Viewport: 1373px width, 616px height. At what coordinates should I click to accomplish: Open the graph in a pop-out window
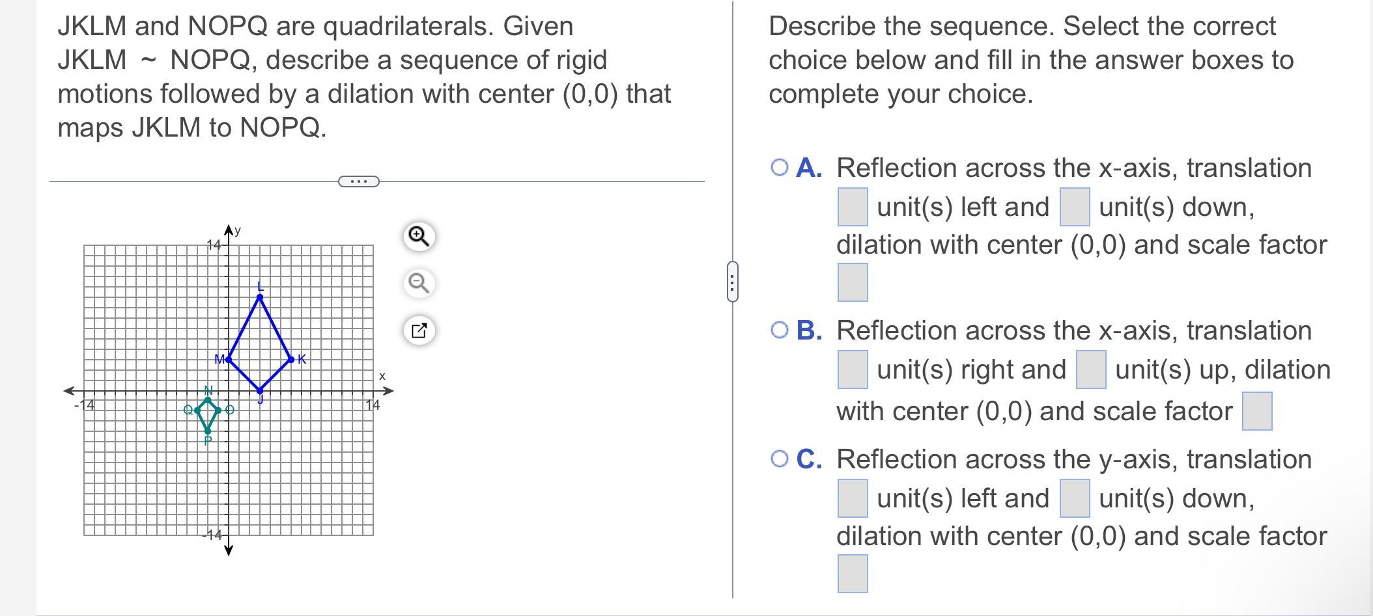[418, 330]
